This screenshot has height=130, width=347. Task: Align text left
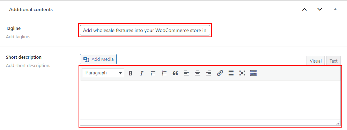[186, 73]
